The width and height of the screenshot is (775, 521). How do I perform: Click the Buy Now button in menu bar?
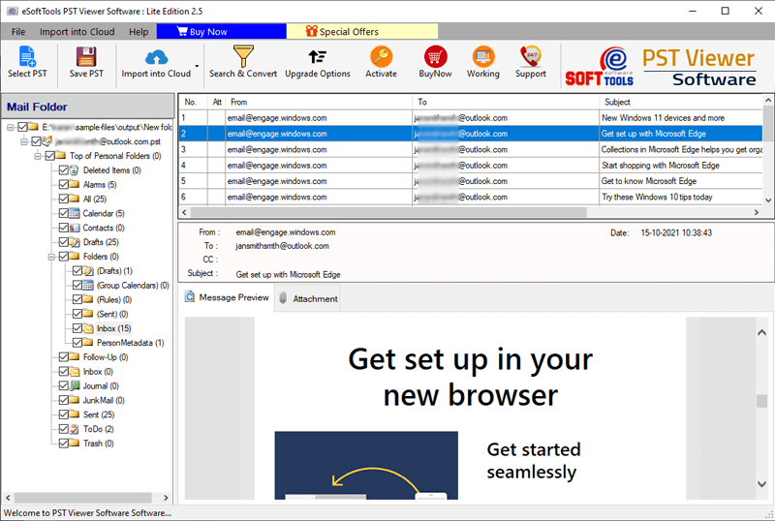point(209,32)
